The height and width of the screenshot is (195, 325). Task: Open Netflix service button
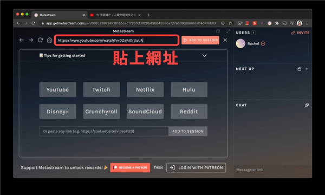point(145,89)
